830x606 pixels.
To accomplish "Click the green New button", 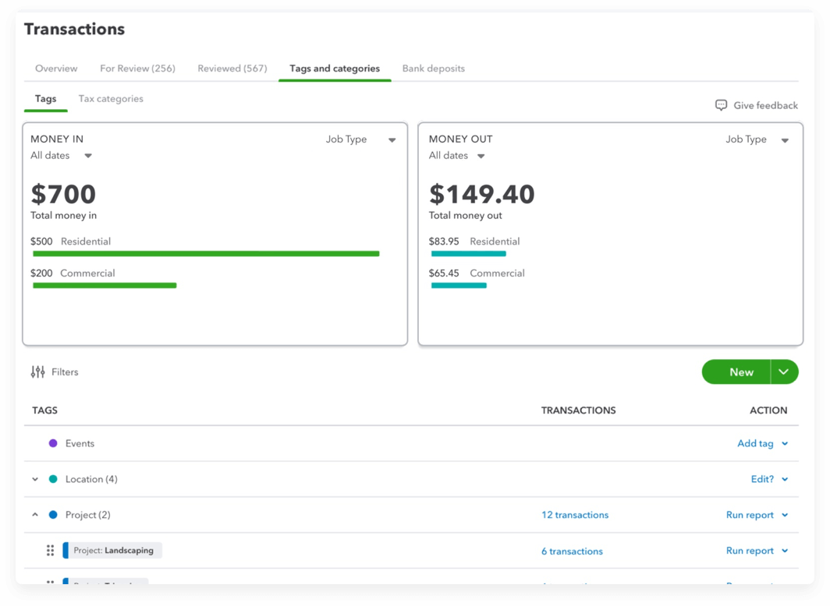I will [x=740, y=372].
